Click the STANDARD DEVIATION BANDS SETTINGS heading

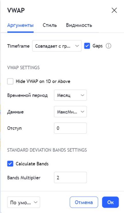tap(47, 150)
